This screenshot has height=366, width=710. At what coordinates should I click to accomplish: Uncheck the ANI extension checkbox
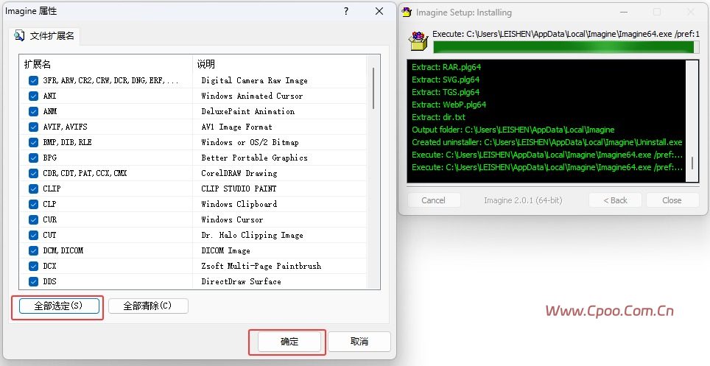[x=33, y=96]
